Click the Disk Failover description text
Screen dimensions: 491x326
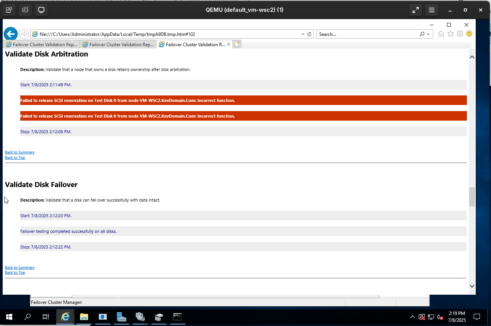point(90,200)
